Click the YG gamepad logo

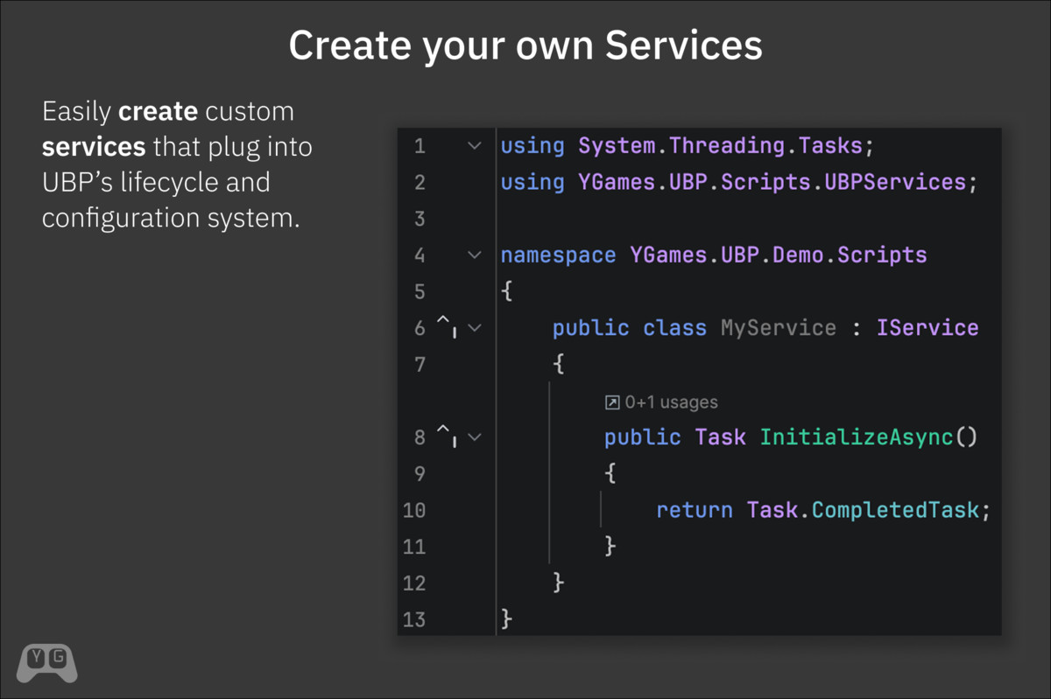[47, 661]
